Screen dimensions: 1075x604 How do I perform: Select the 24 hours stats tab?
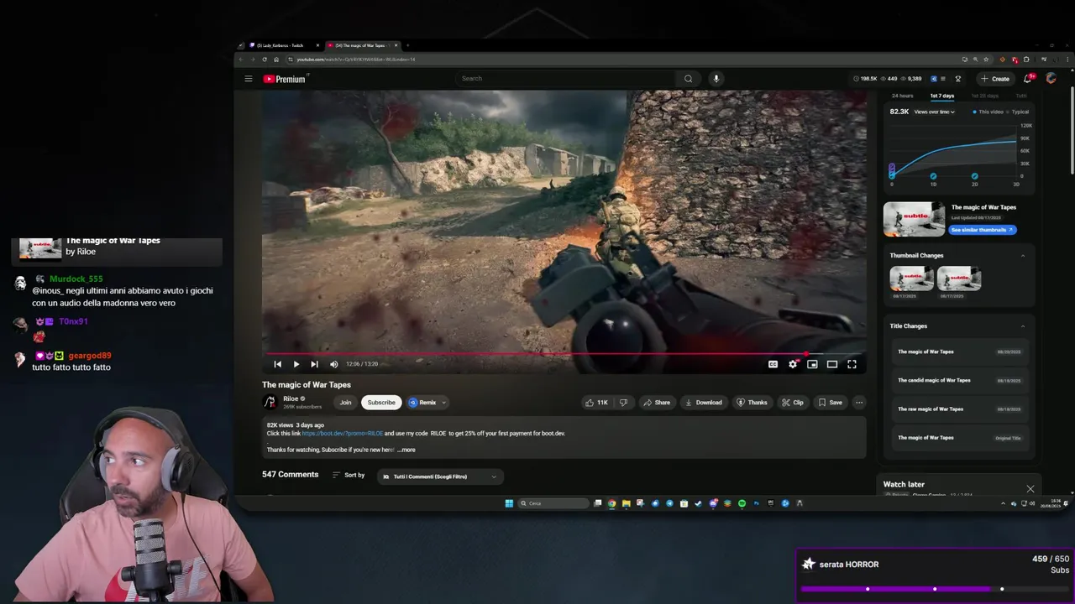point(902,96)
